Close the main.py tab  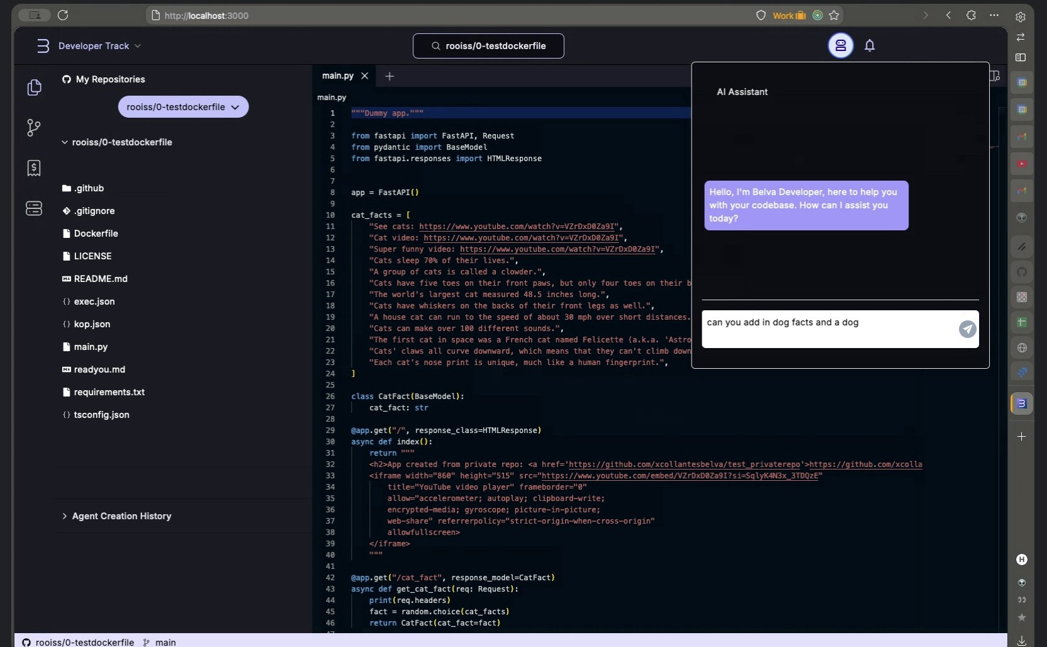point(365,76)
